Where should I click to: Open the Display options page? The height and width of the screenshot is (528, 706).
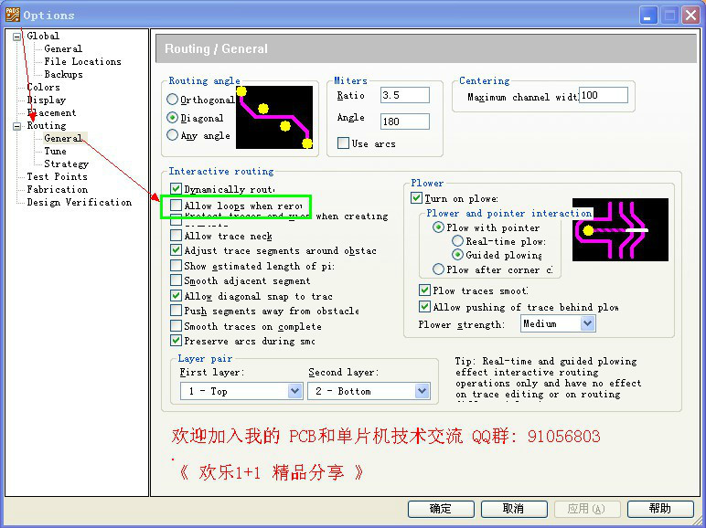coord(47,100)
